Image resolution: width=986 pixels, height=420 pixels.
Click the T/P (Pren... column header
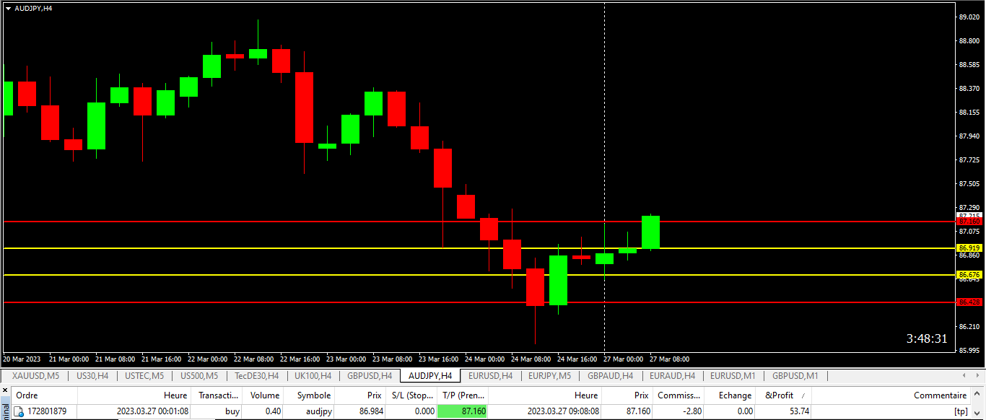pyautogui.click(x=463, y=395)
